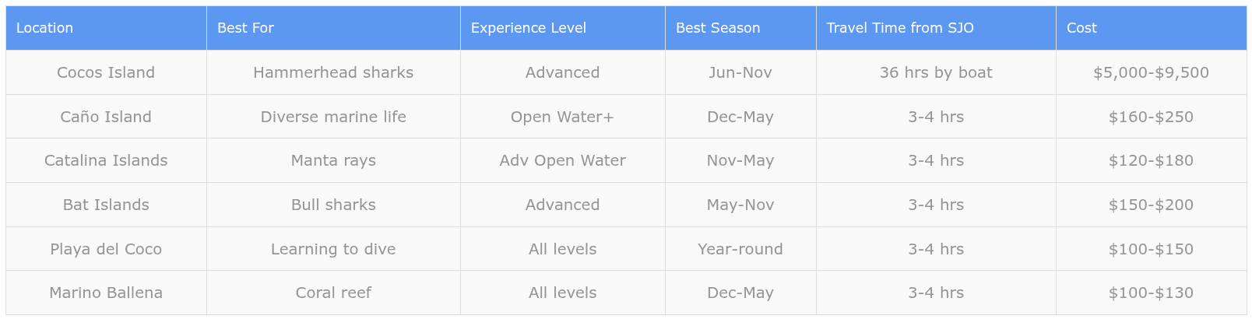Click the Coral reef cell

click(x=333, y=293)
